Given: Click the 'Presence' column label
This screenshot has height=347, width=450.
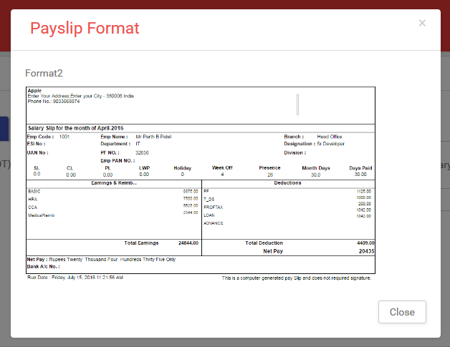Looking at the screenshot, I should pos(269,167).
